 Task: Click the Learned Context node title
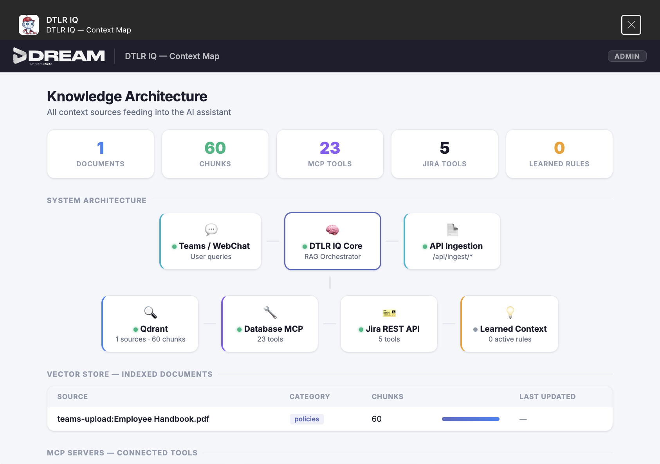tap(513, 329)
